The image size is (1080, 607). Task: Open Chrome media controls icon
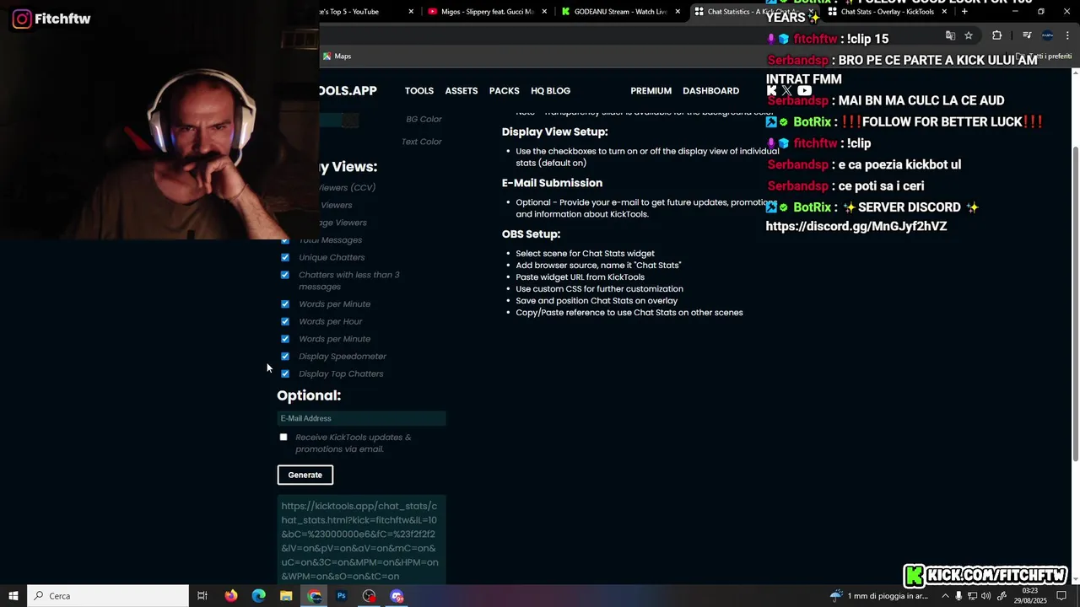click(1027, 35)
